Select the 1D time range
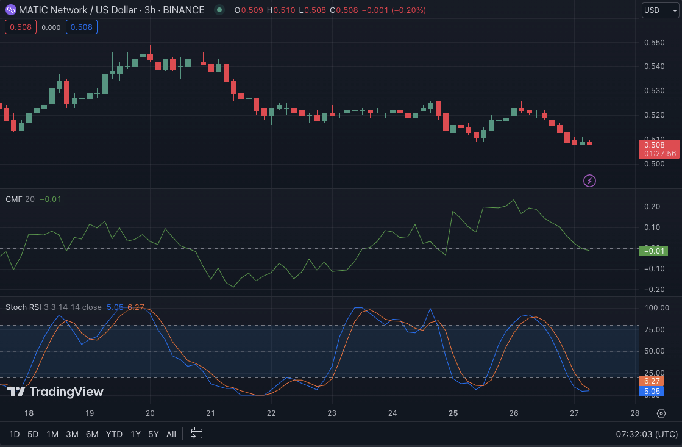 tap(15, 434)
